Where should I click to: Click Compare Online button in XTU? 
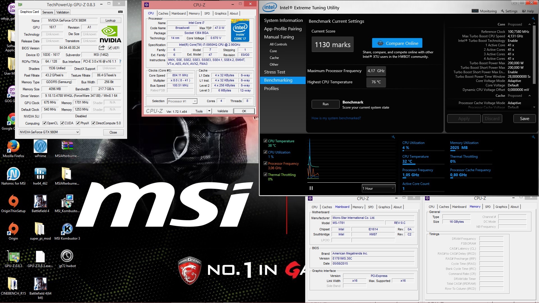[x=397, y=43]
